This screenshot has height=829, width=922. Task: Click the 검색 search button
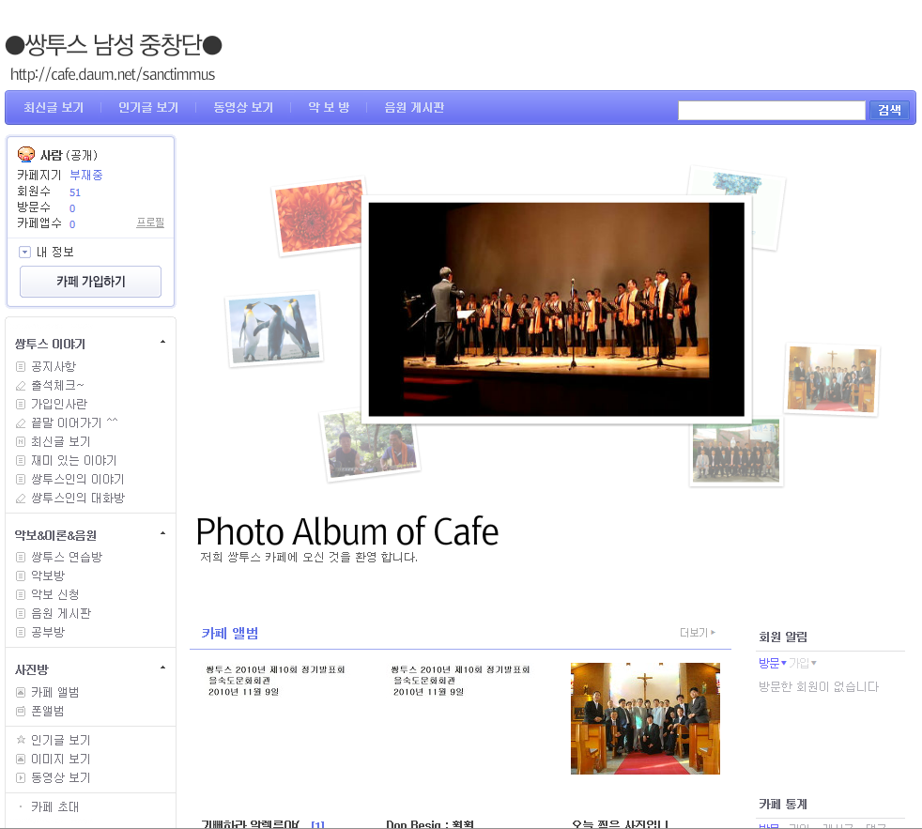pos(889,110)
